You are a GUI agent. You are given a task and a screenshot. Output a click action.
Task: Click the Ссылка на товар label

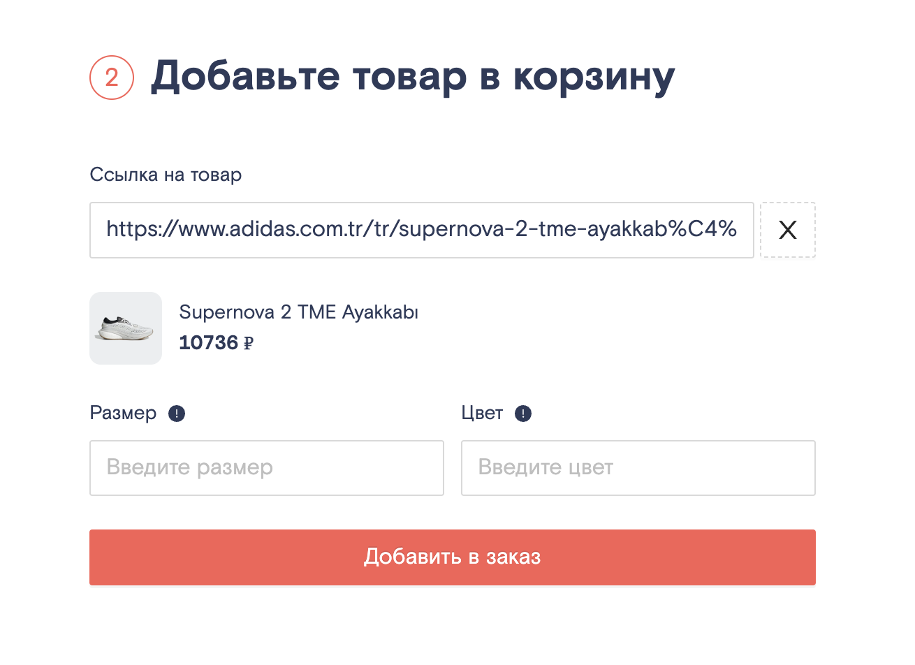166,175
